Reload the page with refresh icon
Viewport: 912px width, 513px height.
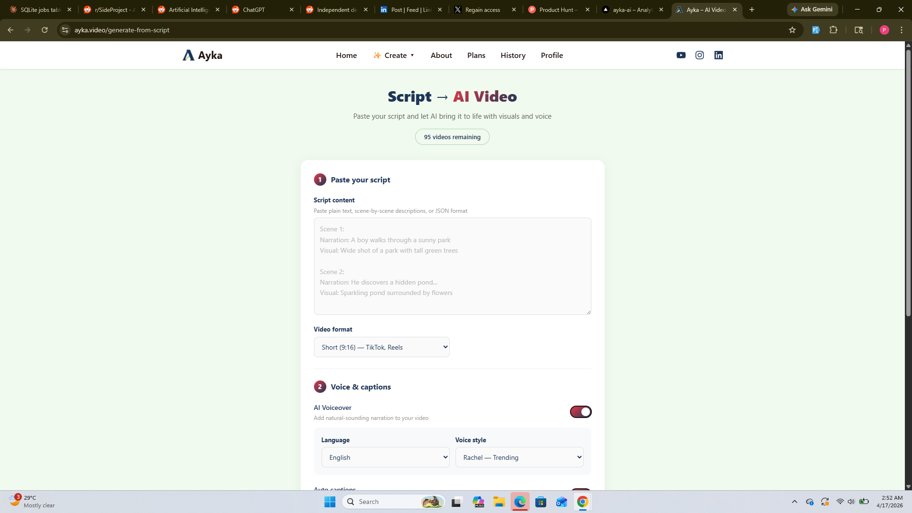click(45, 30)
